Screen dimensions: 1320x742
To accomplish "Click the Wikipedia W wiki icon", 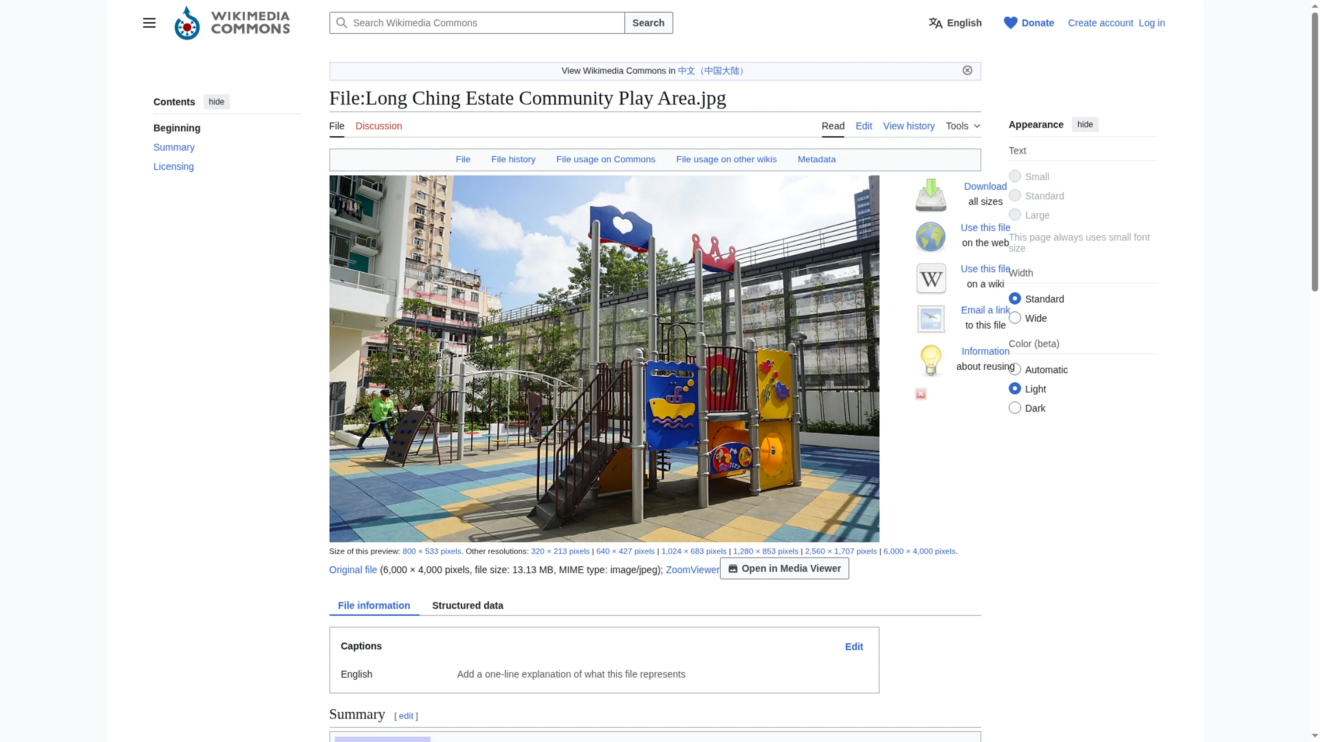I will pos(931,278).
